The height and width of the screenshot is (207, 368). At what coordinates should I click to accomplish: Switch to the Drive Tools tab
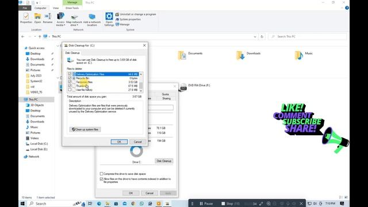72,8
